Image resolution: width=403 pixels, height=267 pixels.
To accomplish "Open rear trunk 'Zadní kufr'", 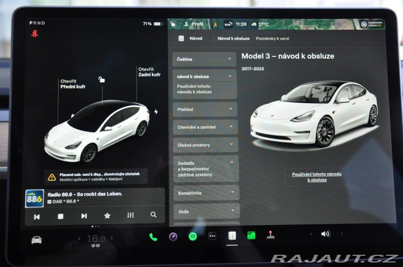I will coord(149,72).
